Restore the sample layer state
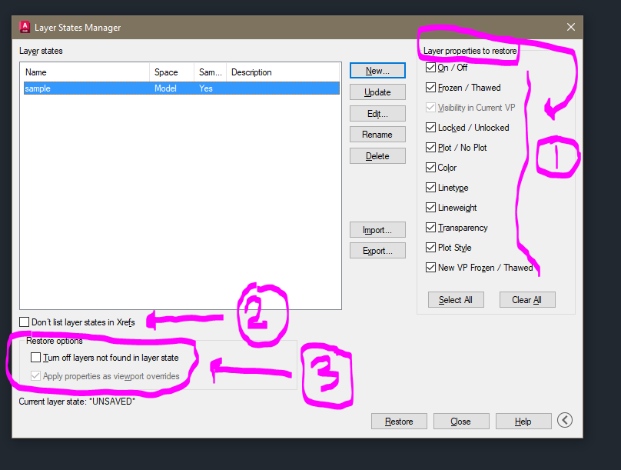 point(399,421)
